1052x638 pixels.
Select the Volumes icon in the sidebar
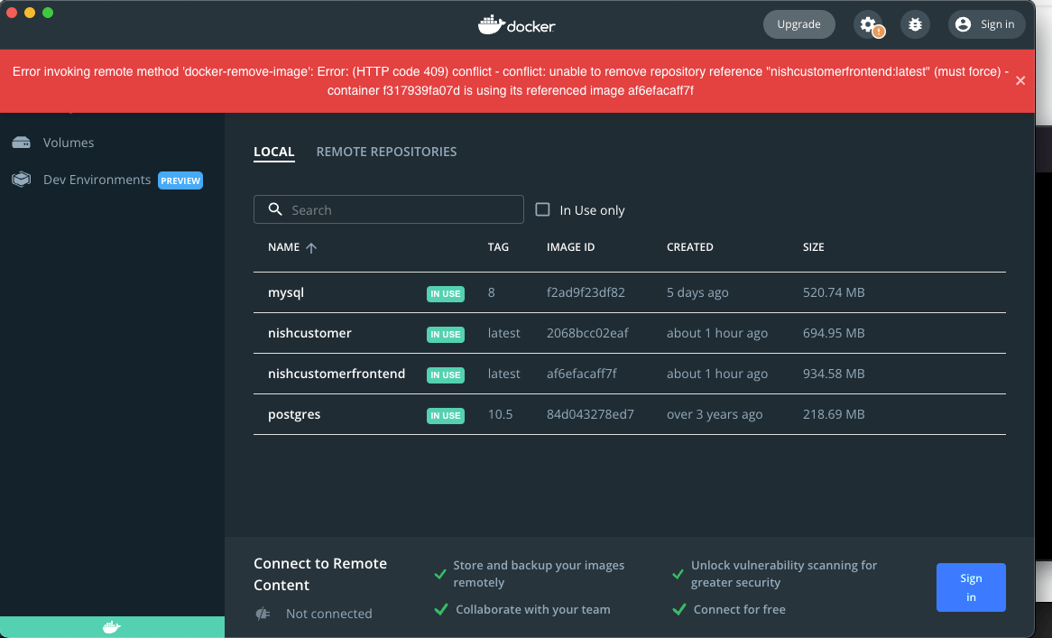[20, 142]
